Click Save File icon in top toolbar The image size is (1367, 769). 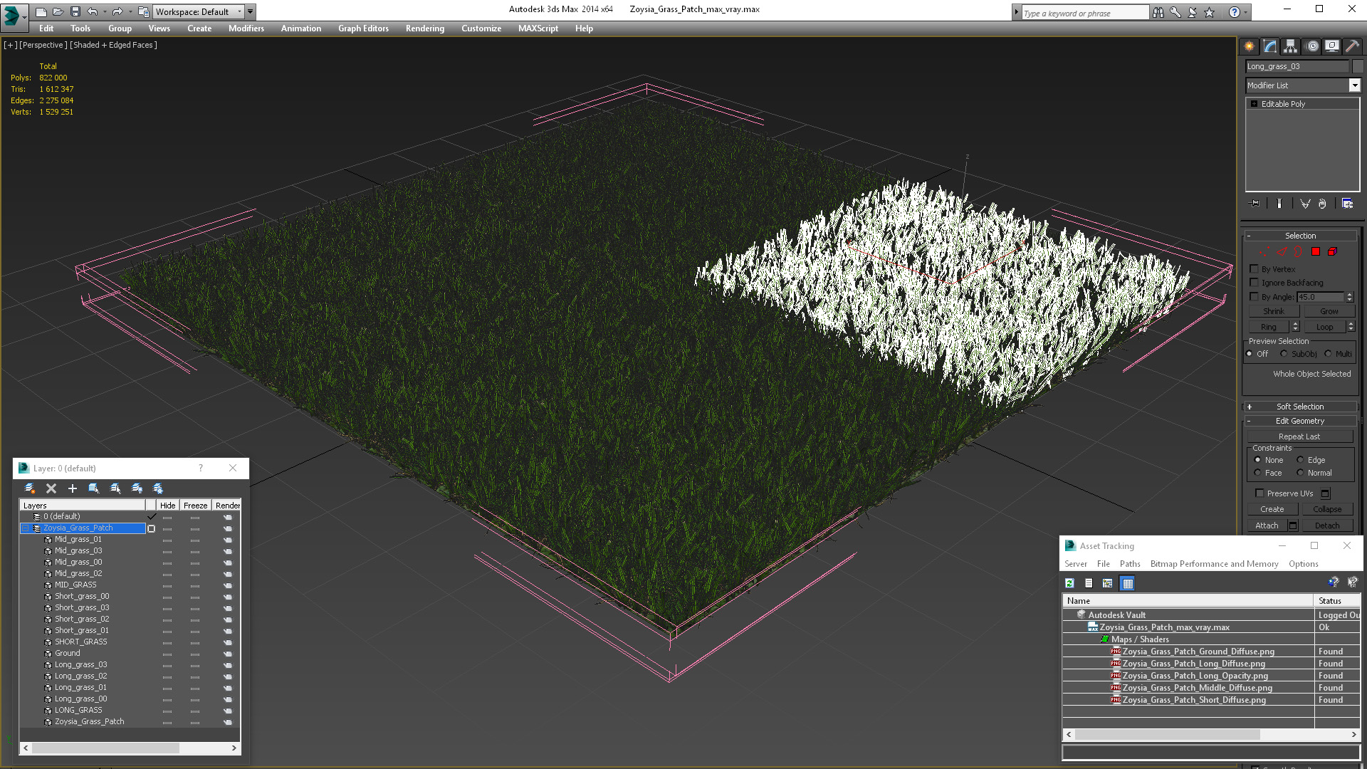[x=75, y=11]
